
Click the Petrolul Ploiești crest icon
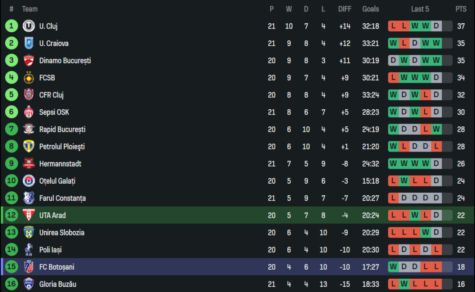point(29,147)
